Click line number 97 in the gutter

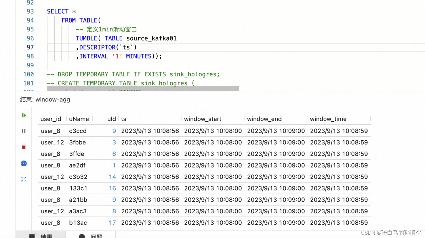click(x=30, y=47)
